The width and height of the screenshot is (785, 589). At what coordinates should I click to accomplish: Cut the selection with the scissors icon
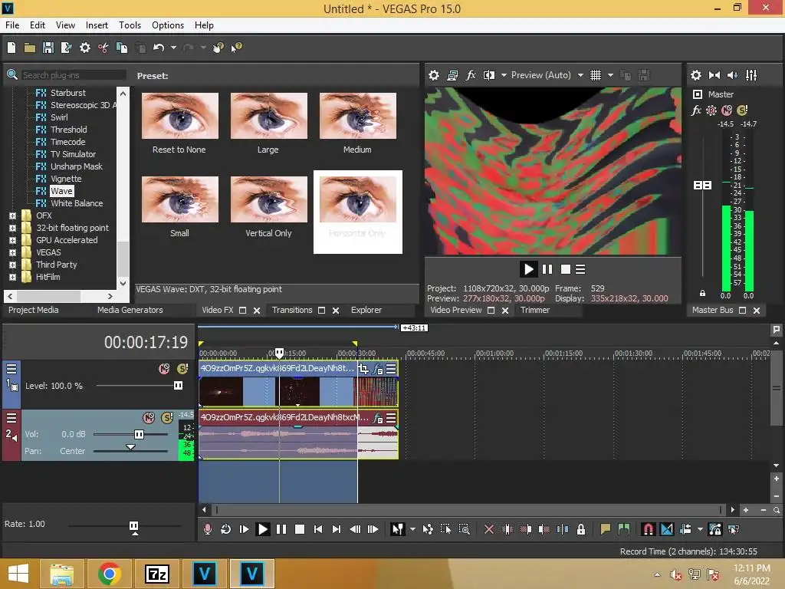tap(103, 48)
